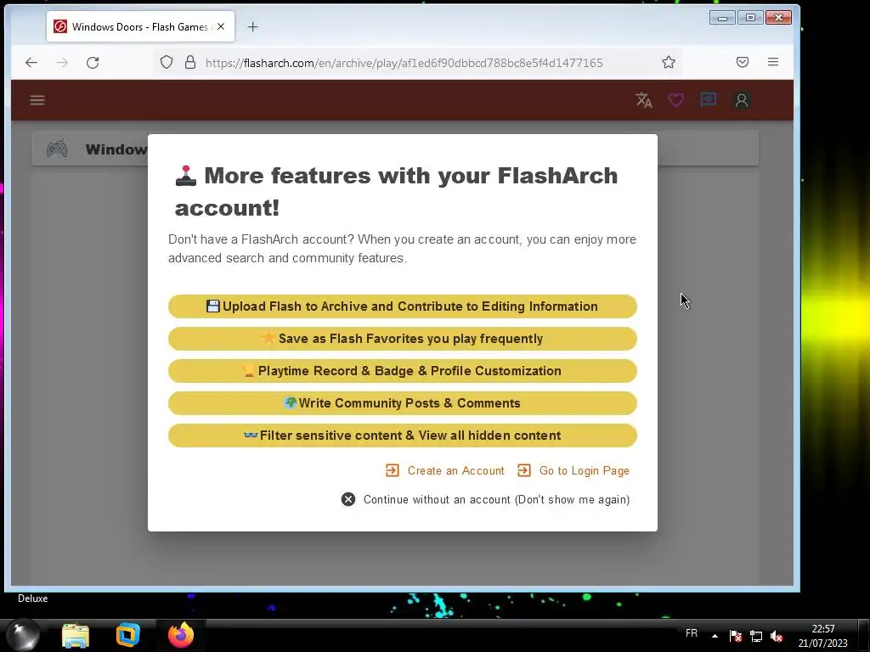The height and width of the screenshot is (652, 870).
Task: Click the padlock site security icon
Action: pos(190,62)
